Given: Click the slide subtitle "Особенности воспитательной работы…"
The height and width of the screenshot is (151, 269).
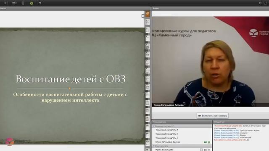Looking at the screenshot, I should (x=70, y=97).
